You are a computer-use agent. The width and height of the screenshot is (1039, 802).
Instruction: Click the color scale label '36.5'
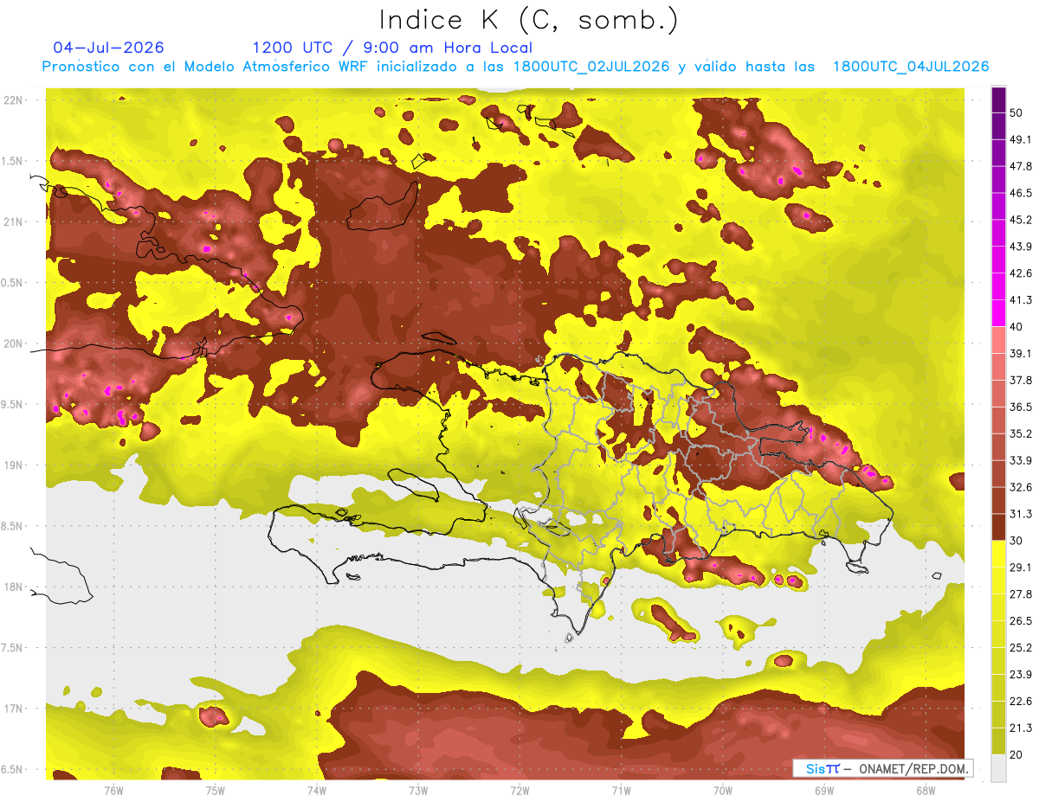tap(1020, 407)
